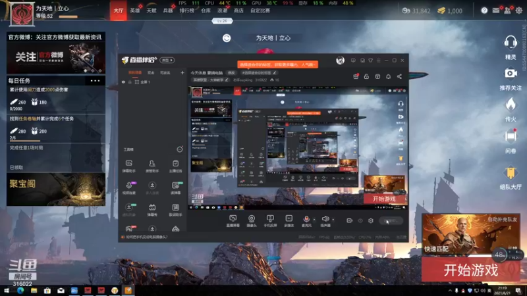Open the 自定比赛 custom match tab

tap(260, 11)
